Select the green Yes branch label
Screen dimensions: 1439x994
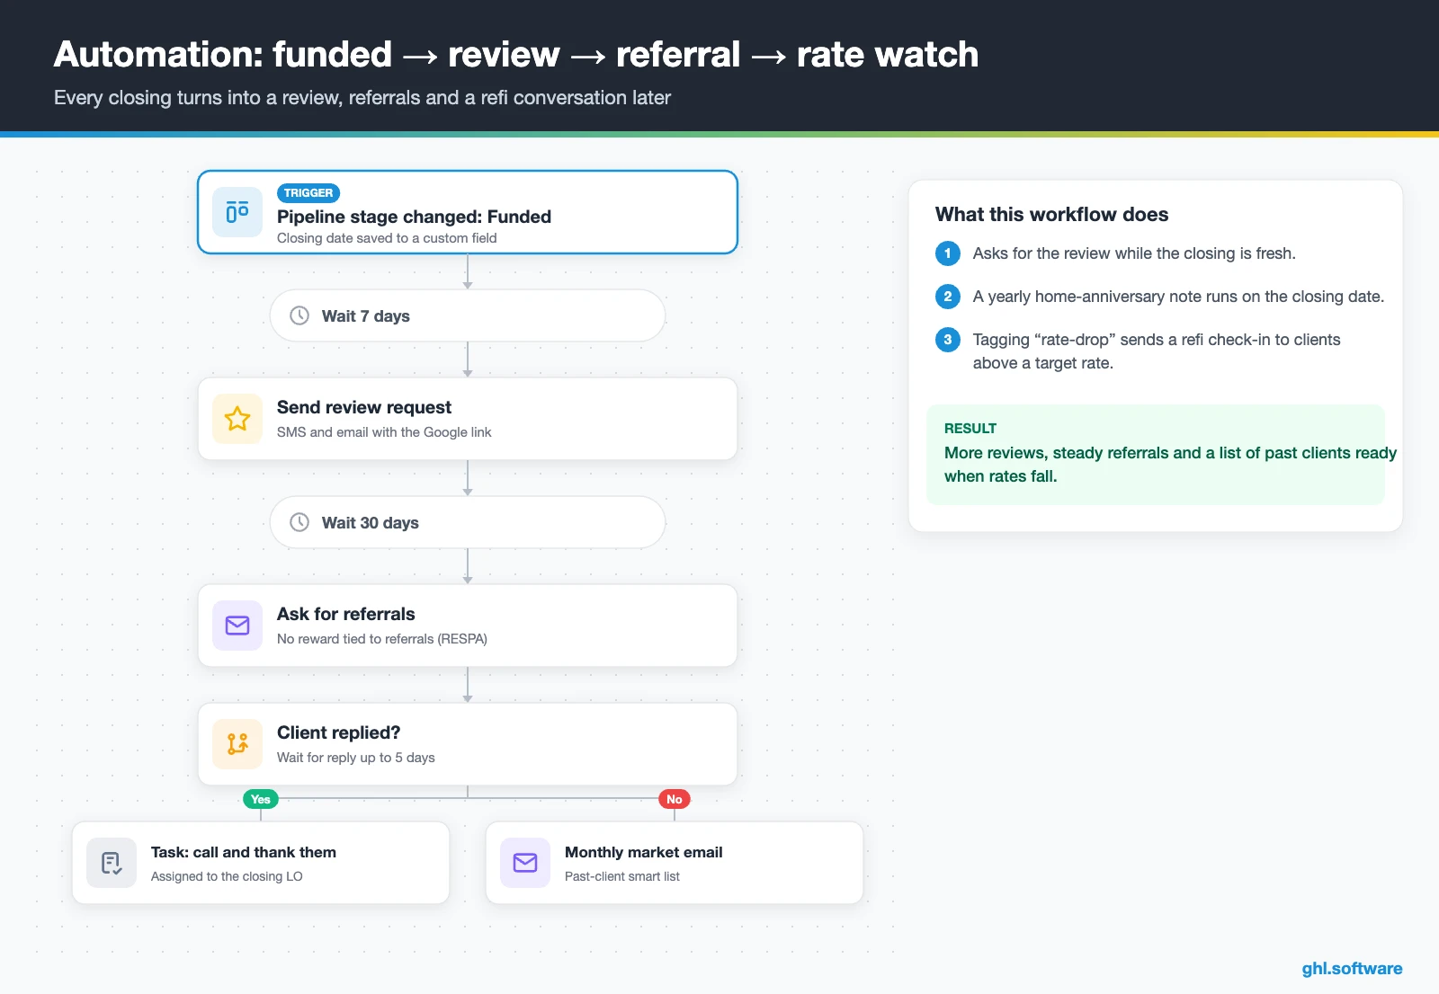tap(261, 799)
